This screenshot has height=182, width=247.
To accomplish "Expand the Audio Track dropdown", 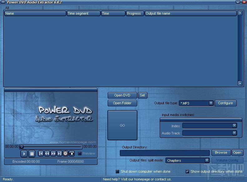I will 234,133.
